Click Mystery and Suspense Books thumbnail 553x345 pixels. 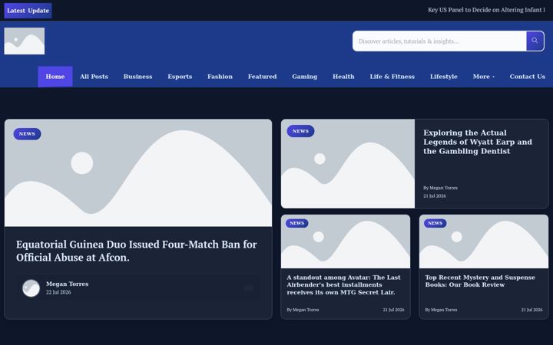[x=484, y=242]
